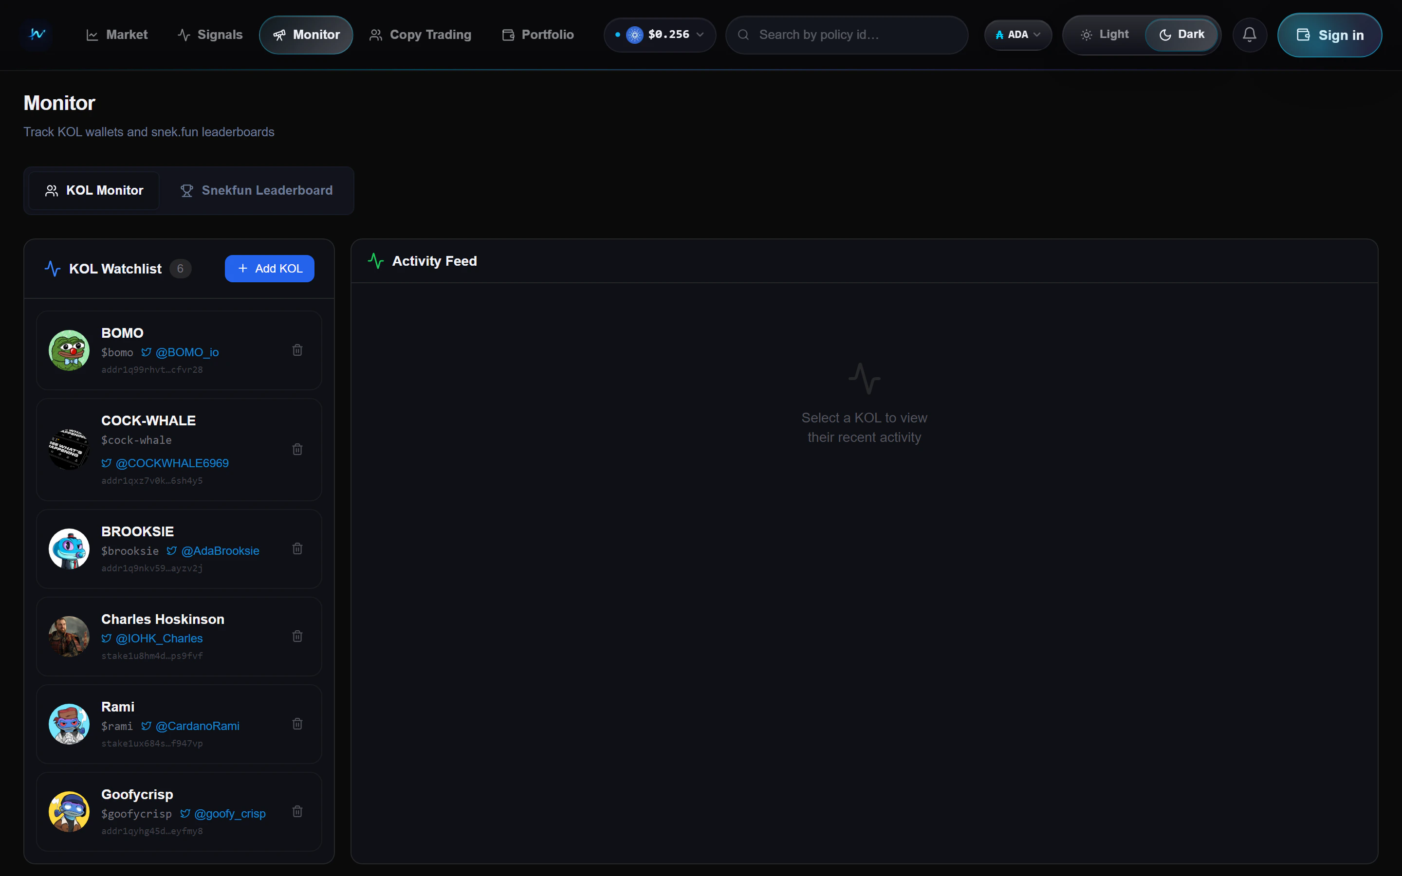Click the Copy Trading people icon

[x=375, y=34]
